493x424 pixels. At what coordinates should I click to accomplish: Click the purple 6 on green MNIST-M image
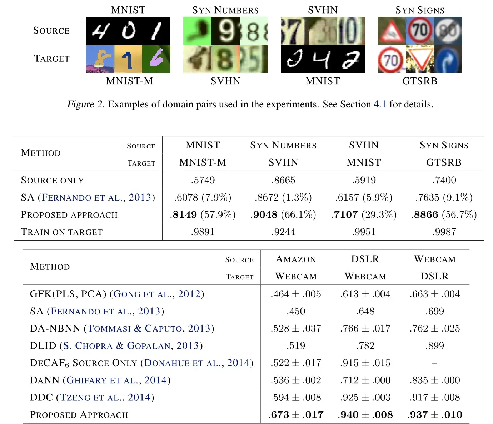[156, 59]
